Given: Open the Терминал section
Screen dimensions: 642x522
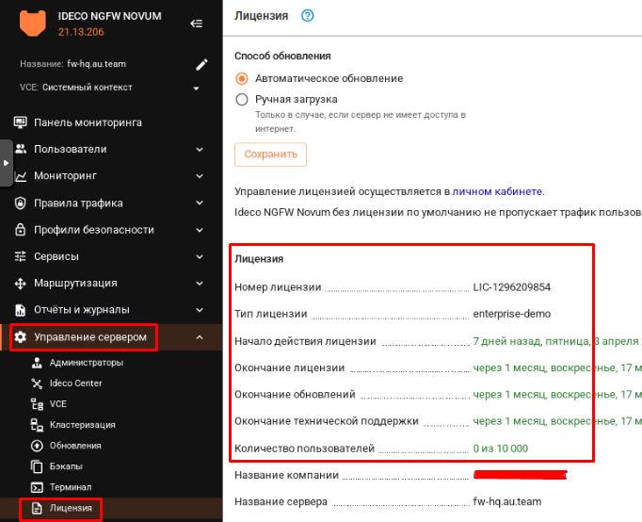Looking at the screenshot, I should pyautogui.click(x=70, y=487).
